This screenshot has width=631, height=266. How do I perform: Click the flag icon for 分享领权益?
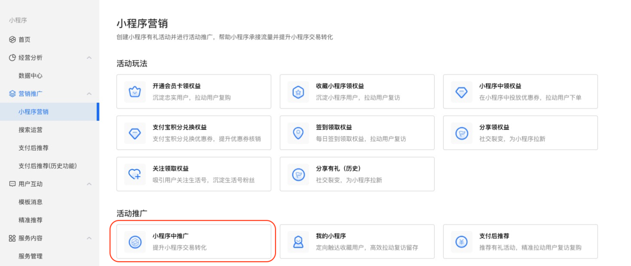(x=461, y=133)
